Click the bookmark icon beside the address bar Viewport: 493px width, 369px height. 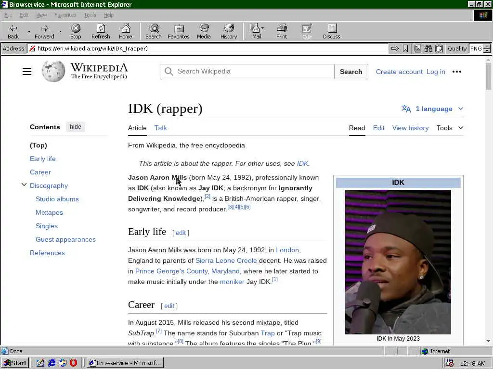pos(405,49)
